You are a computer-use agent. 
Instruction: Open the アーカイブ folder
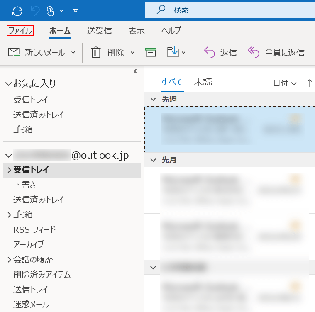29,244
